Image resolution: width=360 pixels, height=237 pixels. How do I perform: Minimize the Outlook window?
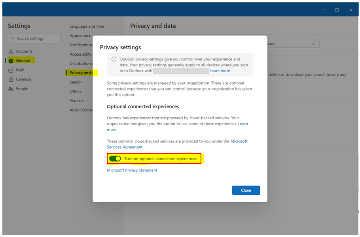323,10
